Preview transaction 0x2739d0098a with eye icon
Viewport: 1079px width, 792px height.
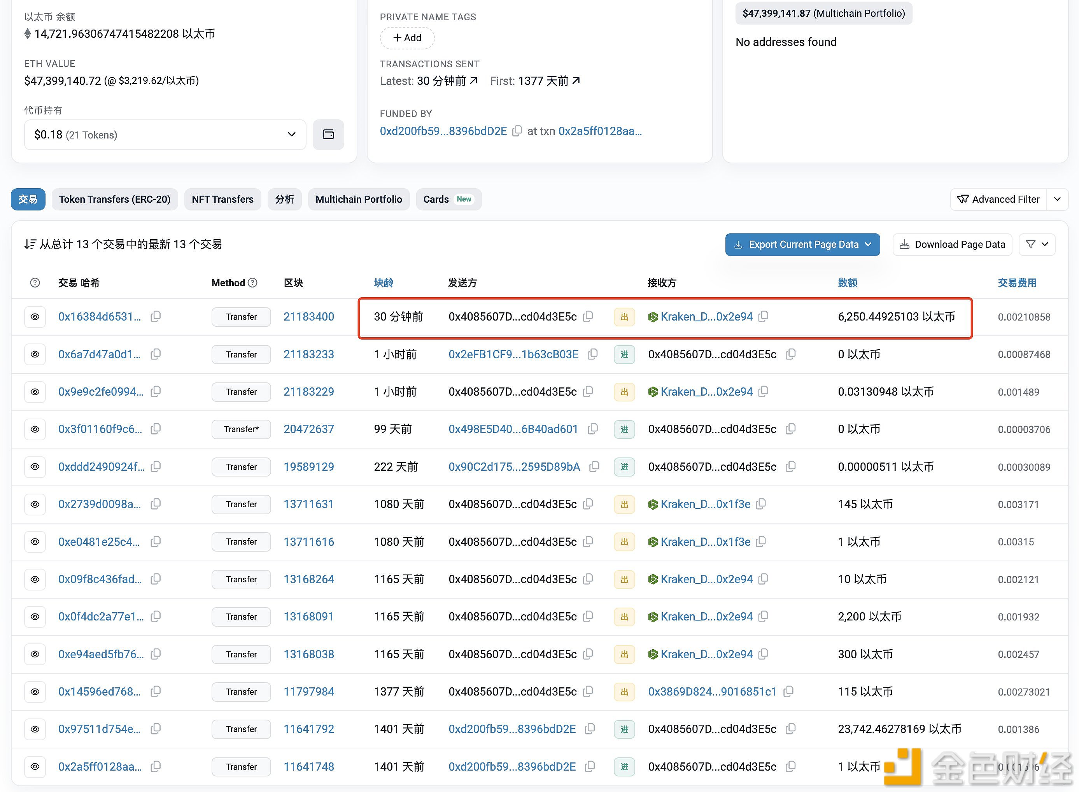[35, 505]
